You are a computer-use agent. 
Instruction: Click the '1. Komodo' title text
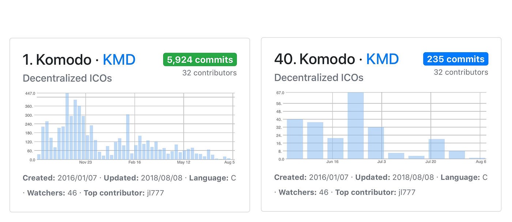tap(57, 60)
